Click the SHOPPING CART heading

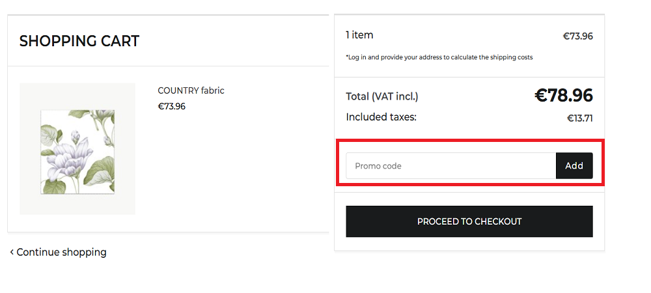click(x=79, y=41)
